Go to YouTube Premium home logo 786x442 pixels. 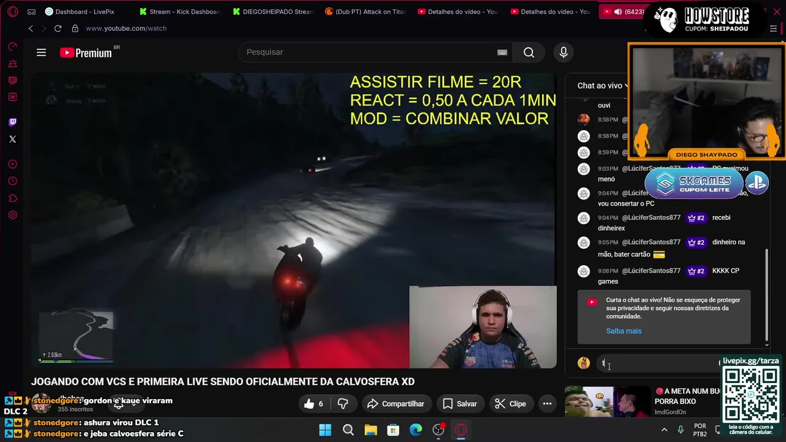click(87, 53)
